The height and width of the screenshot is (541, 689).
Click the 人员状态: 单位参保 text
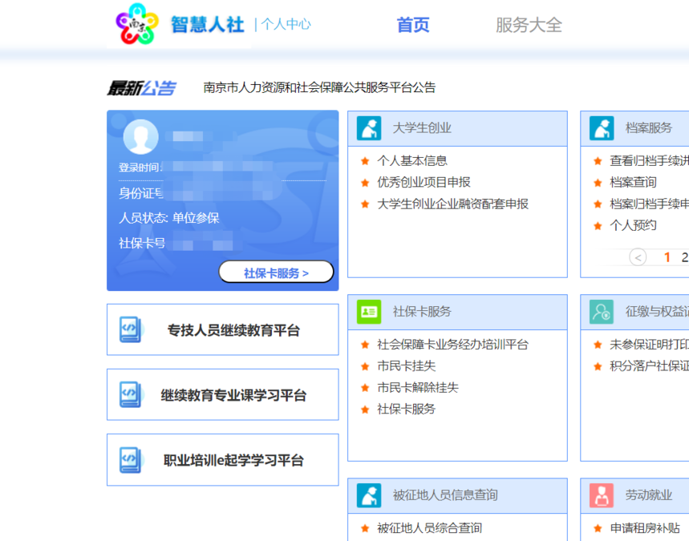[168, 218]
